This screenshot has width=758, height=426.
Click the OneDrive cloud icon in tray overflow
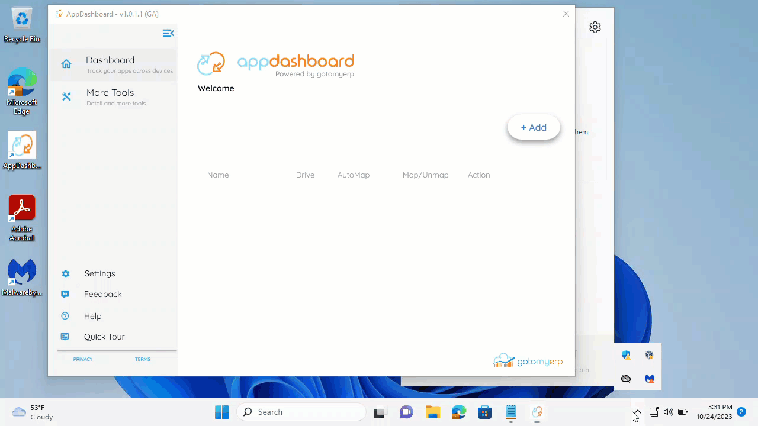tap(626, 379)
